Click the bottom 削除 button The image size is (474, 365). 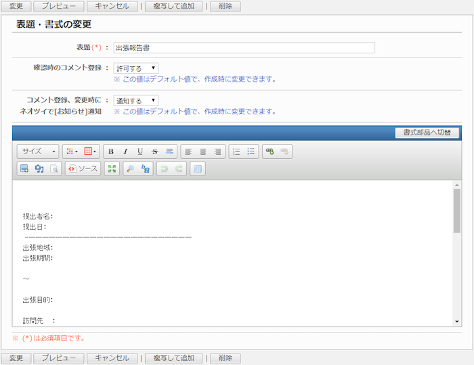225,358
